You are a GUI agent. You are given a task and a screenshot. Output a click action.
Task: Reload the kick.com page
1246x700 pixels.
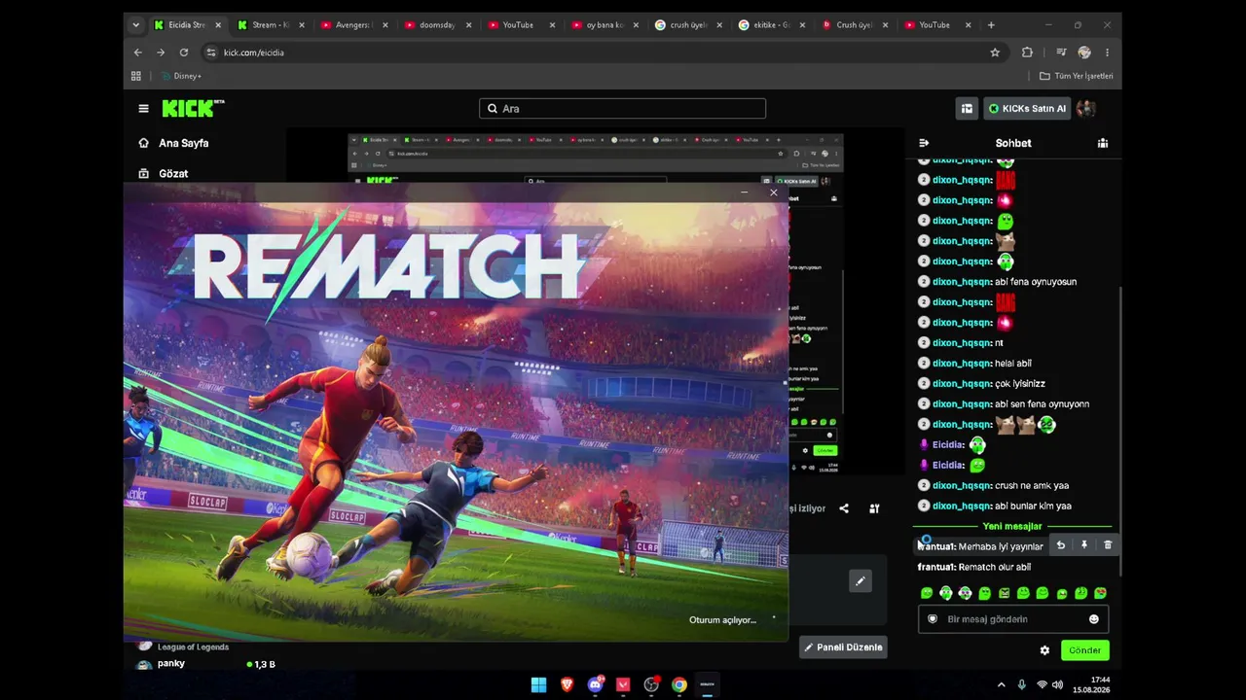point(184,52)
